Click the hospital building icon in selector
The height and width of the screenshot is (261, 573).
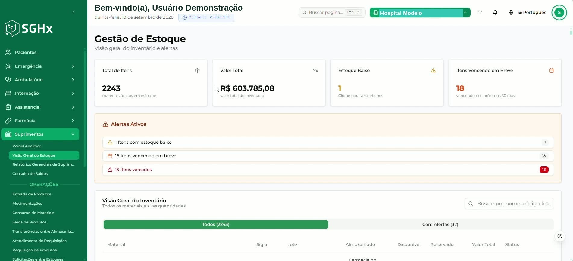tap(376, 13)
